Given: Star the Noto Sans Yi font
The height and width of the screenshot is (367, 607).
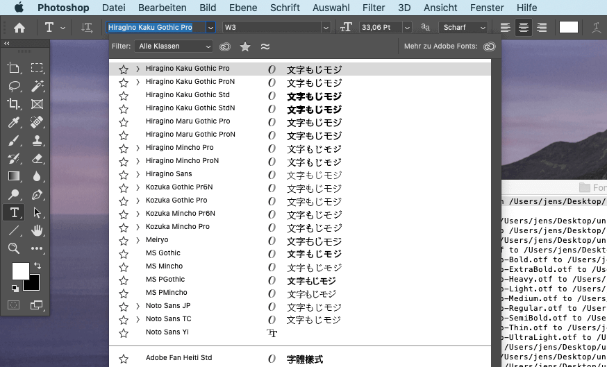Looking at the screenshot, I should click(124, 333).
